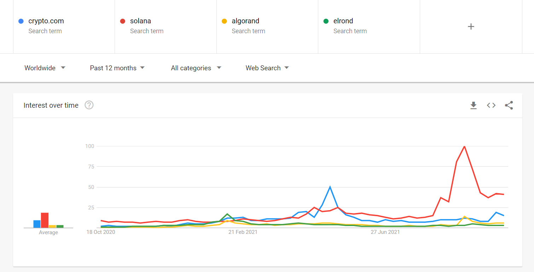This screenshot has height=272, width=534.
Task: Click the crypto.com peak near 50 on chart
Action: point(330,187)
